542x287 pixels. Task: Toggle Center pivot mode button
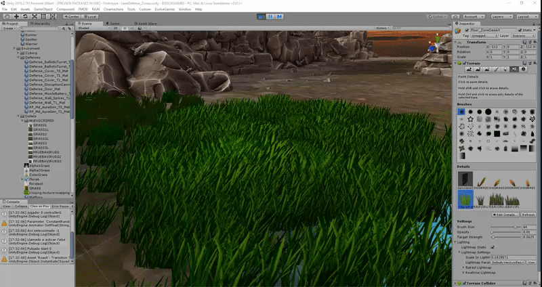pyautogui.click(x=72, y=16)
